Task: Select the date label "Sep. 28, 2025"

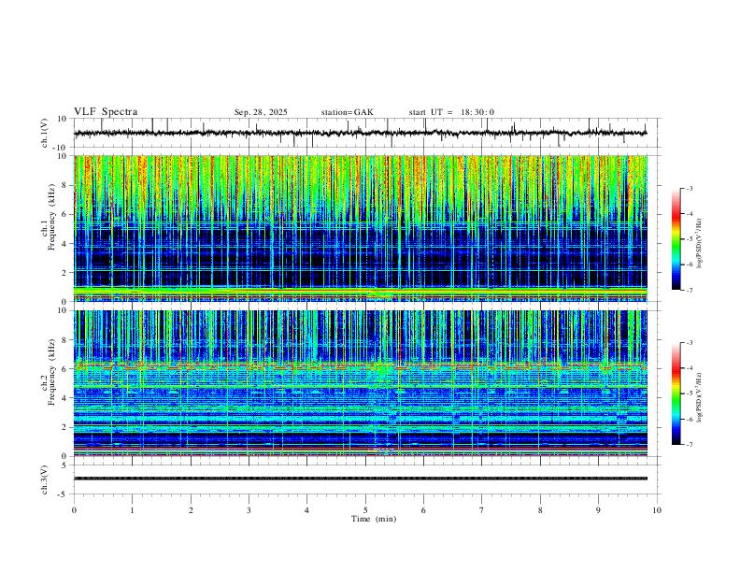Action: click(x=261, y=112)
